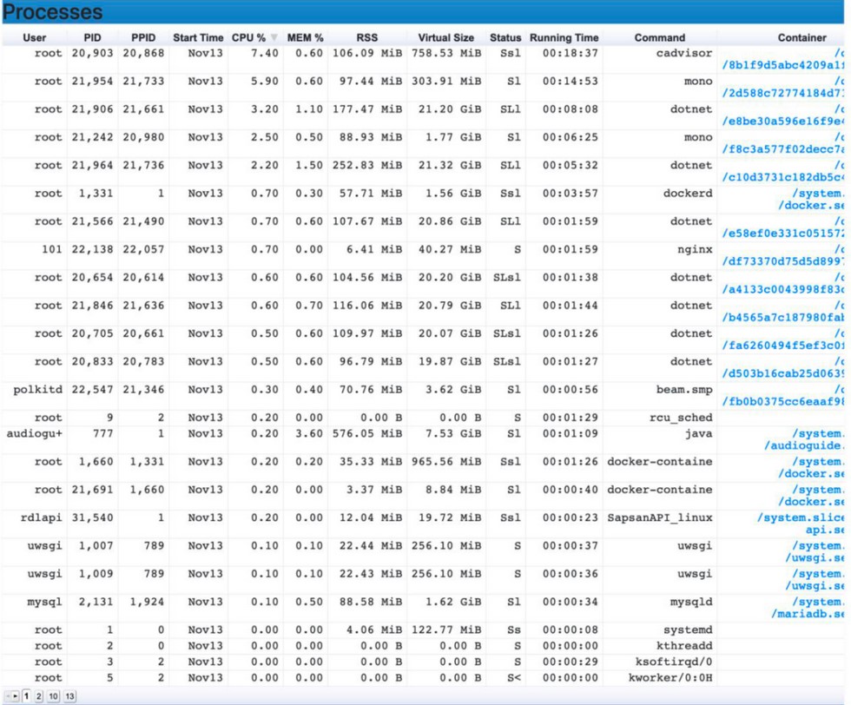Sort by MEM % column header
851x705 pixels.
pyautogui.click(x=305, y=37)
